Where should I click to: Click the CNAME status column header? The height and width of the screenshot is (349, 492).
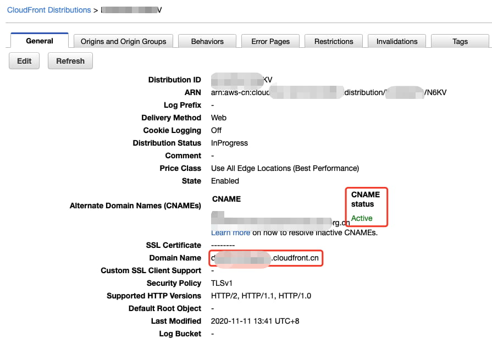(x=366, y=200)
